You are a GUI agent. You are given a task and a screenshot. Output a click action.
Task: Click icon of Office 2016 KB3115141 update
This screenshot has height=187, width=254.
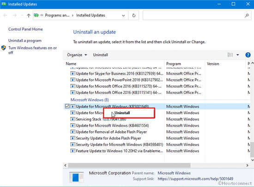(x=73, y=93)
